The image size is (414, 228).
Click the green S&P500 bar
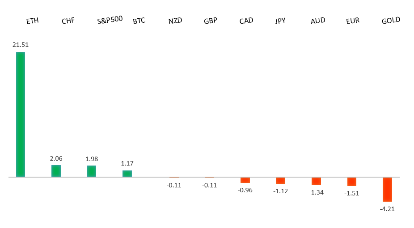[92, 171]
